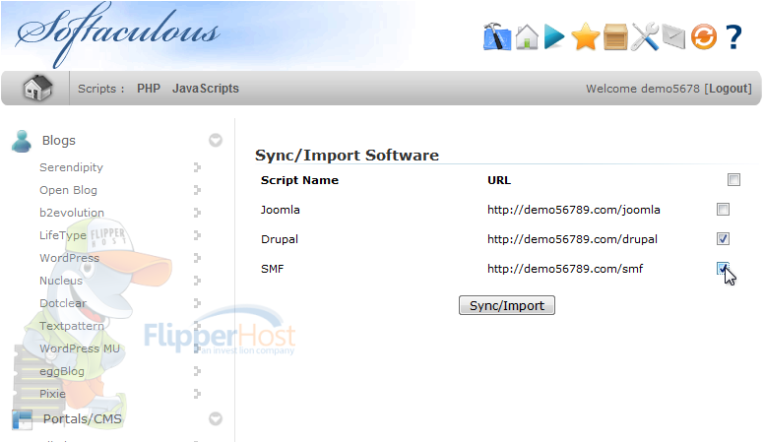Image resolution: width=764 pixels, height=443 pixels.
Task: Uncheck the Drupal row checkbox
Action: (x=723, y=239)
